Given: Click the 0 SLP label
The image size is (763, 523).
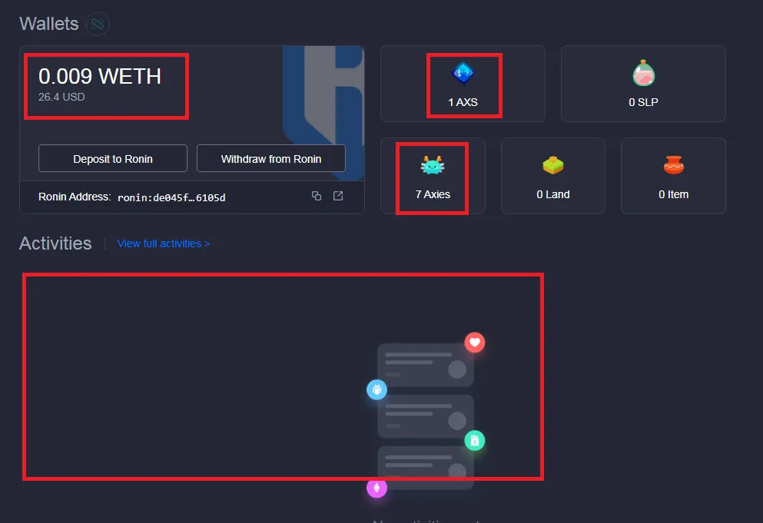Looking at the screenshot, I should click(x=643, y=102).
